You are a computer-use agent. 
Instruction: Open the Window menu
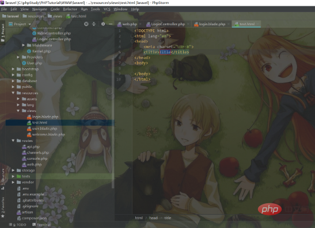click(x=120, y=9)
